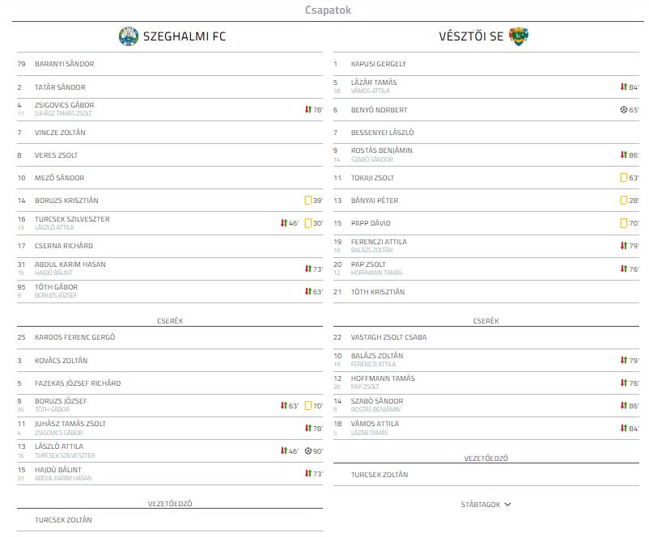The image size is (649, 537).
Task: Click yellow card icon for Bányai Péter
Action: (x=624, y=201)
